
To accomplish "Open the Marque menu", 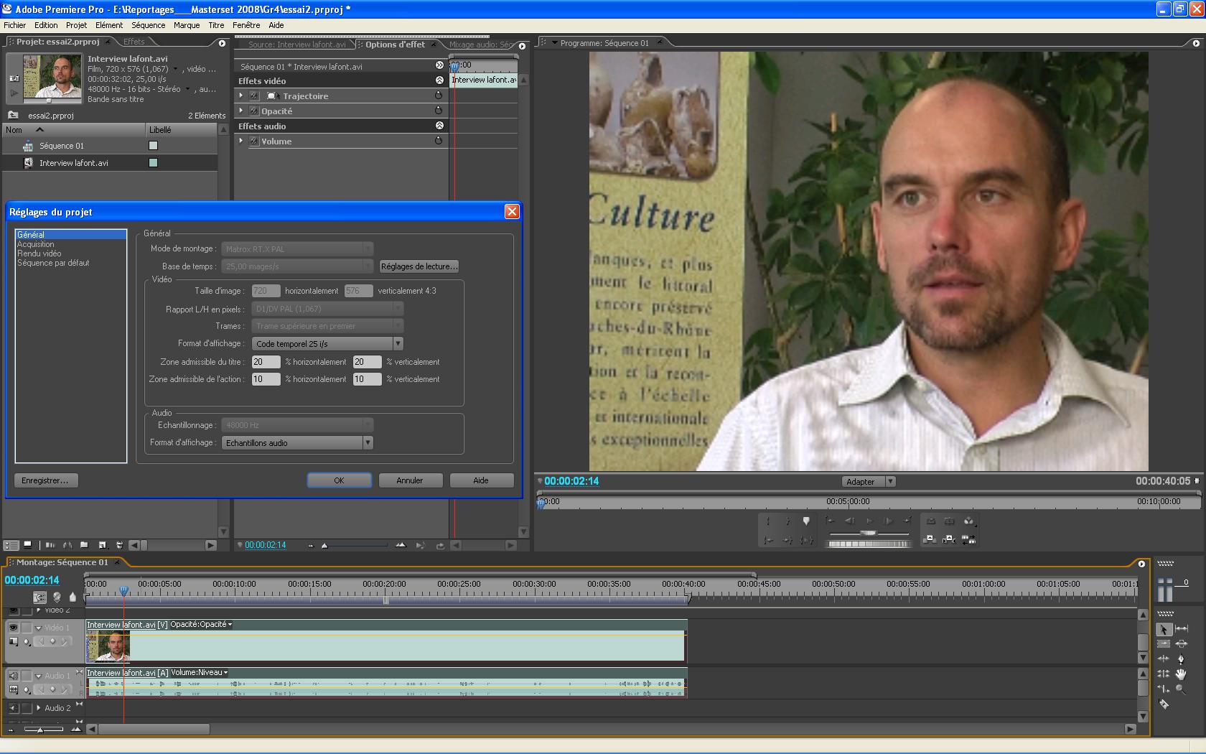I will point(187,25).
